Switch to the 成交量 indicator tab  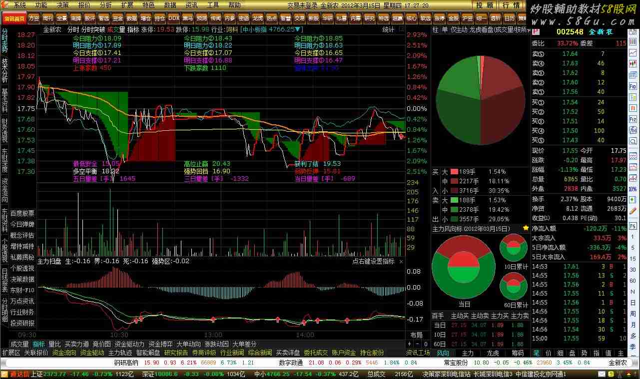[x=19, y=344]
